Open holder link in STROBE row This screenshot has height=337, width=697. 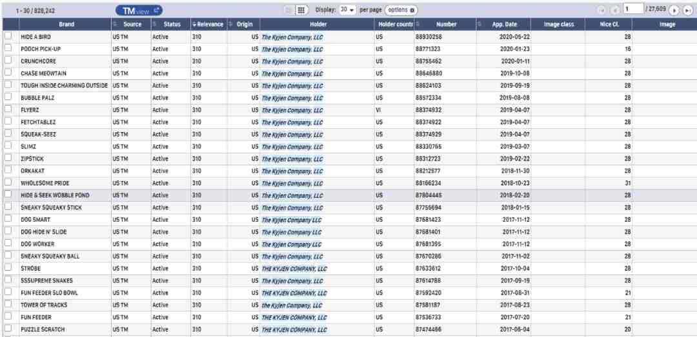294,269
